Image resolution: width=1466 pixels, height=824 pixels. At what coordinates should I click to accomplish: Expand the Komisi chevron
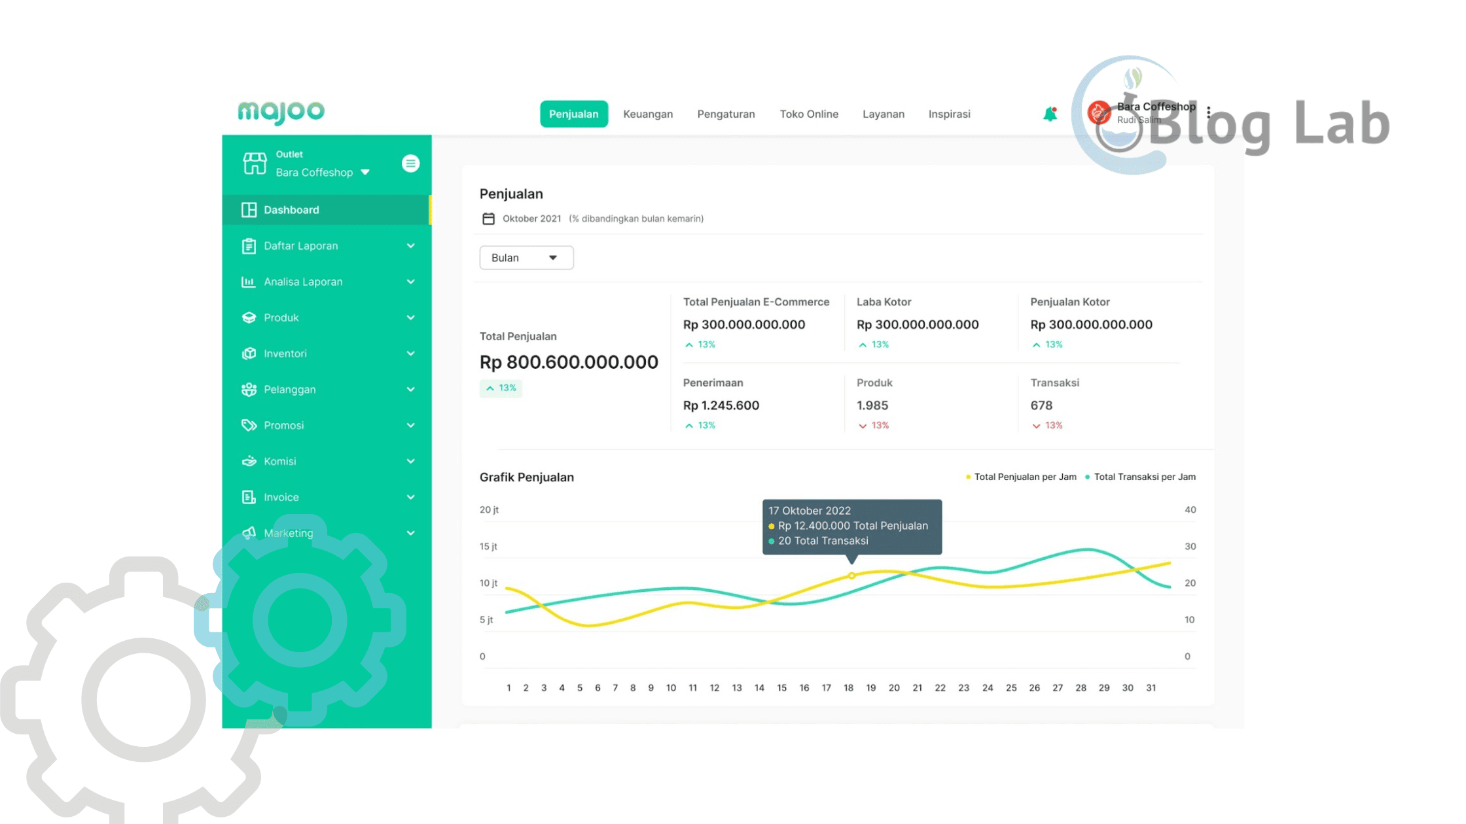pyautogui.click(x=410, y=462)
